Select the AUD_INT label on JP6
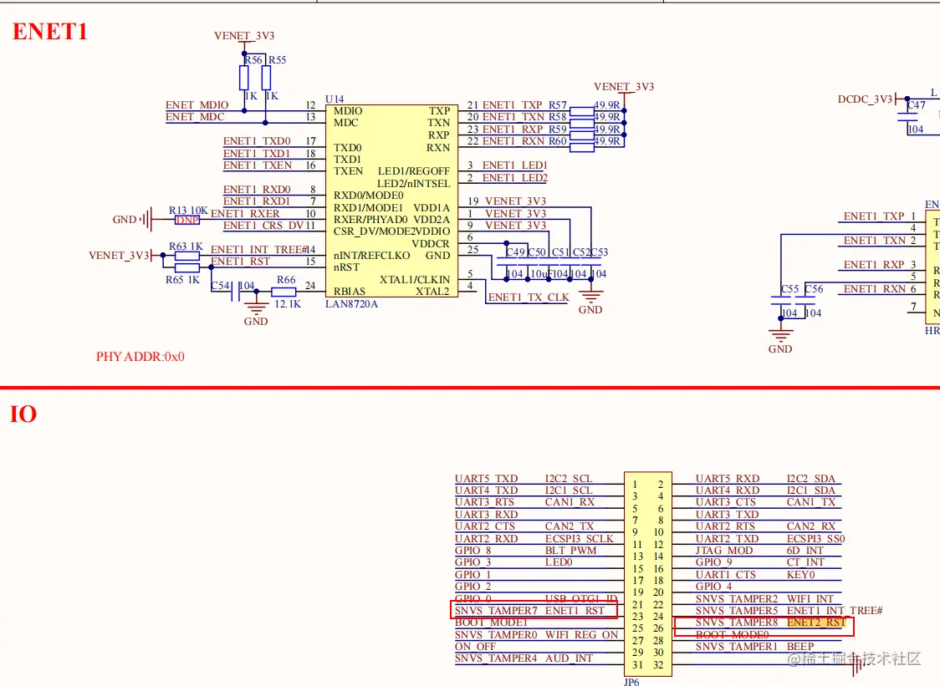 569,658
